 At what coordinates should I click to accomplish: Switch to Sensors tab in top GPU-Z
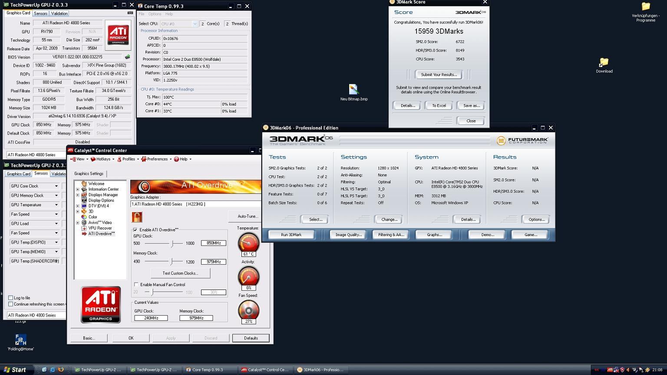[40, 13]
